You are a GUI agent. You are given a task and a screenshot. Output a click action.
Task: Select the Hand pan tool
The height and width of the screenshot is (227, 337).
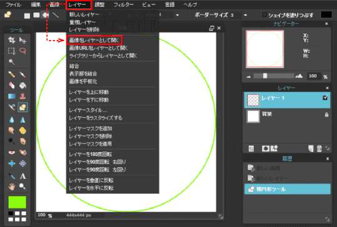click(x=12, y=186)
